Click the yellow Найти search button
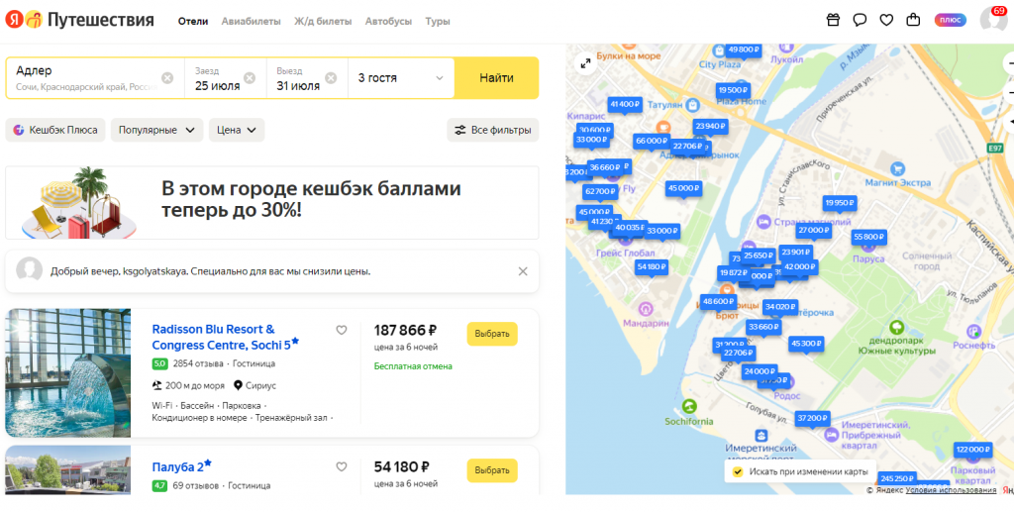 pyautogui.click(x=497, y=78)
